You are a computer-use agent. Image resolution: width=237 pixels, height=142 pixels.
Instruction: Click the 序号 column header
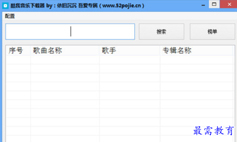[18, 50]
